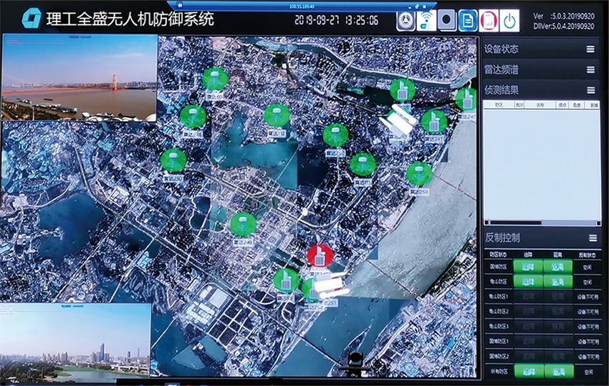Screen dimensions: 609x386
Task: Open the Wi-Fi signal toolbar icon
Action: point(427,20)
